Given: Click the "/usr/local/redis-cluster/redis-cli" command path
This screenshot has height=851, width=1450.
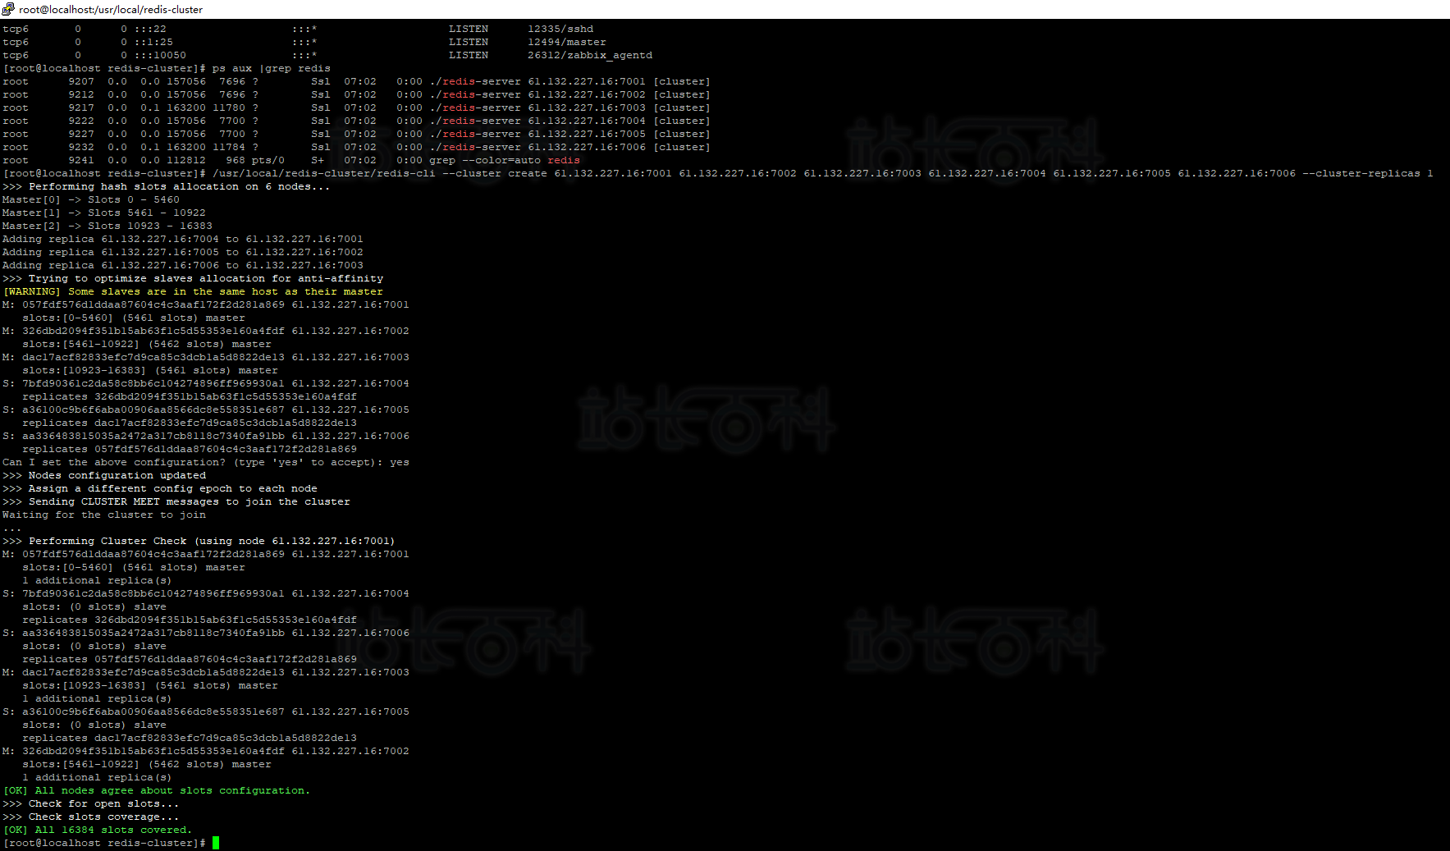Looking at the screenshot, I should tap(324, 173).
